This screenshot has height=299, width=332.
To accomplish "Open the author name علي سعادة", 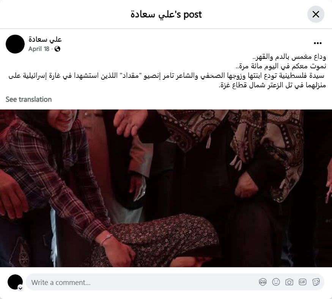I will [x=45, y=39].
